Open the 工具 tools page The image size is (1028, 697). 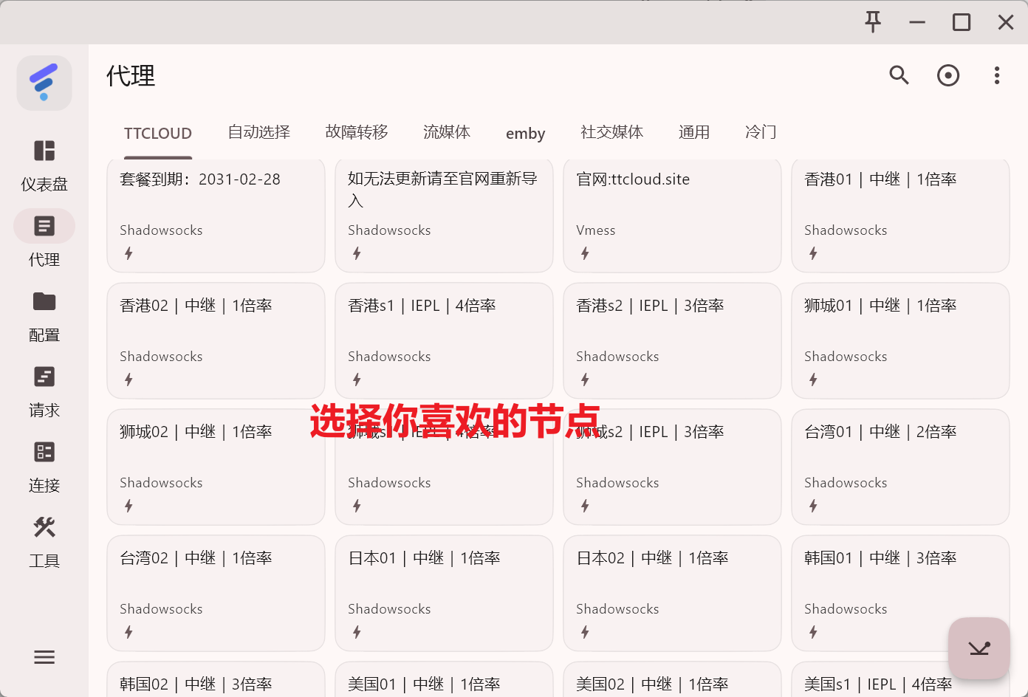pos(44,542)
